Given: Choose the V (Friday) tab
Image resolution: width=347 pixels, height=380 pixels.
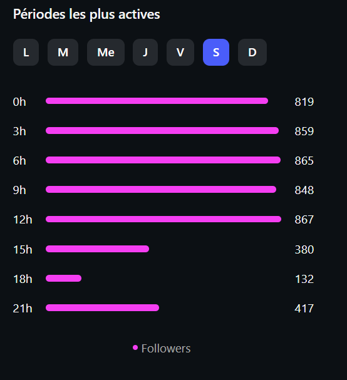Looking at the screenshot, I should point(180,52).
